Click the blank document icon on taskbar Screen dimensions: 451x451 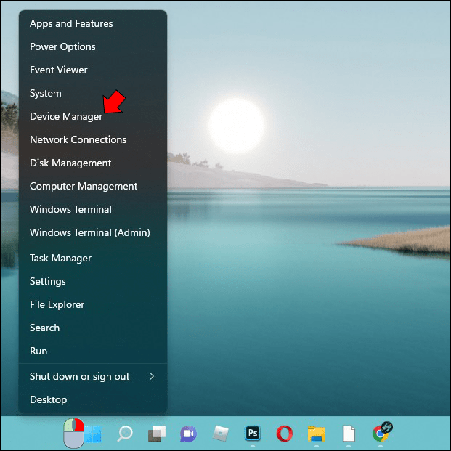coord(349,433)
